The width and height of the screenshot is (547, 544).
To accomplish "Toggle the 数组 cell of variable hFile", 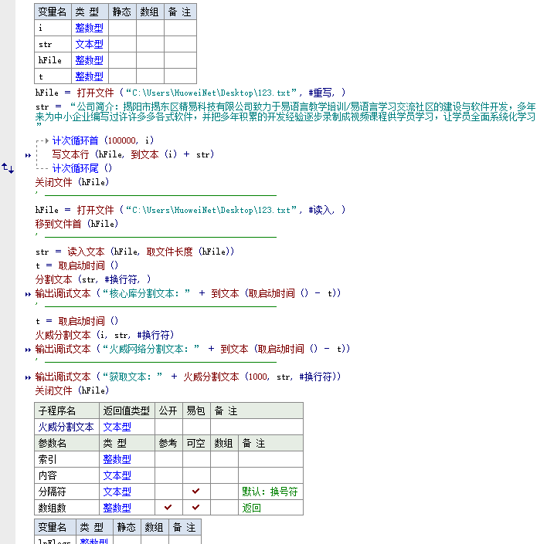I will tap(151, 60).
